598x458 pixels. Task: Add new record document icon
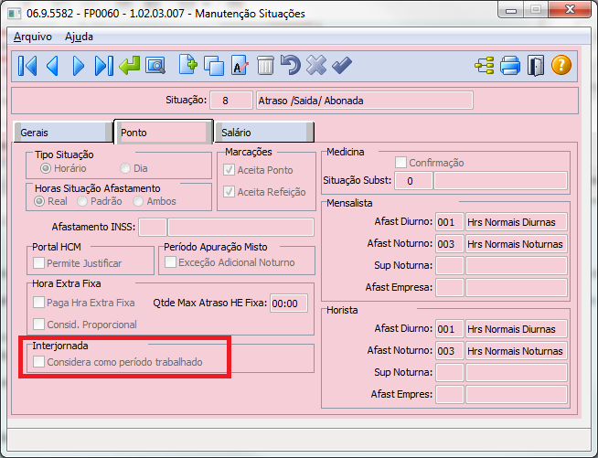pyautogui.click(x=188, y=65)
